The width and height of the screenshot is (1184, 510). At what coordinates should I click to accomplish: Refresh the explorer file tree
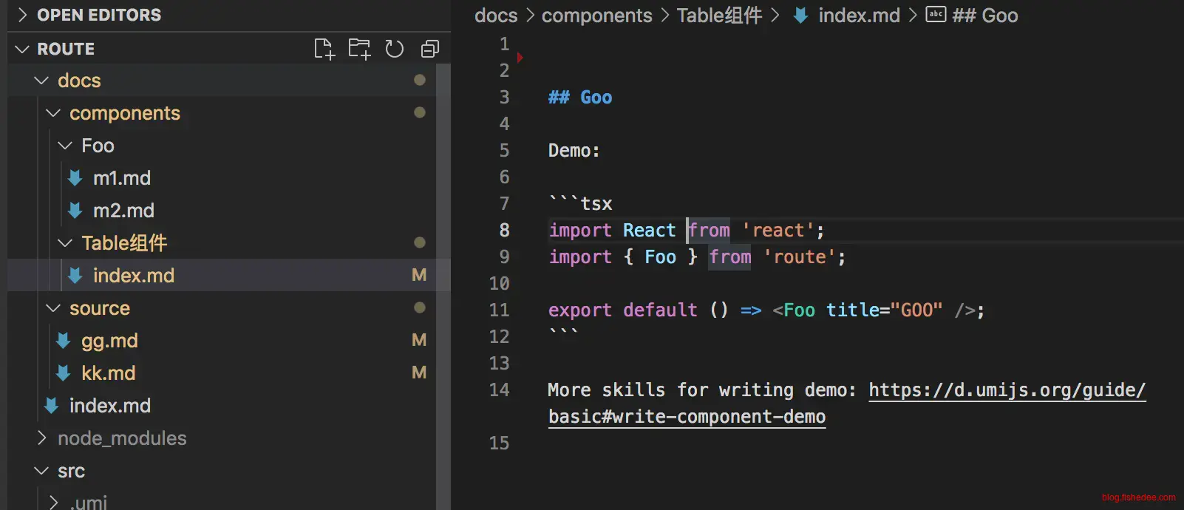pos(395,50)
